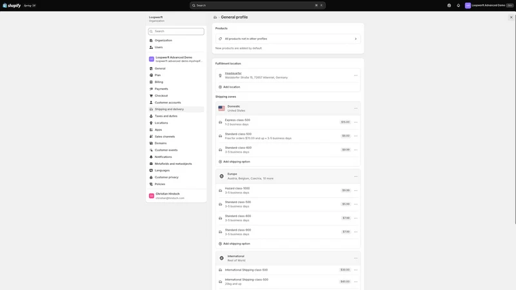516x290 pixels.
Task: Click the store icon left of the bell
Action: pyautogui.click(x=449, y=6)
